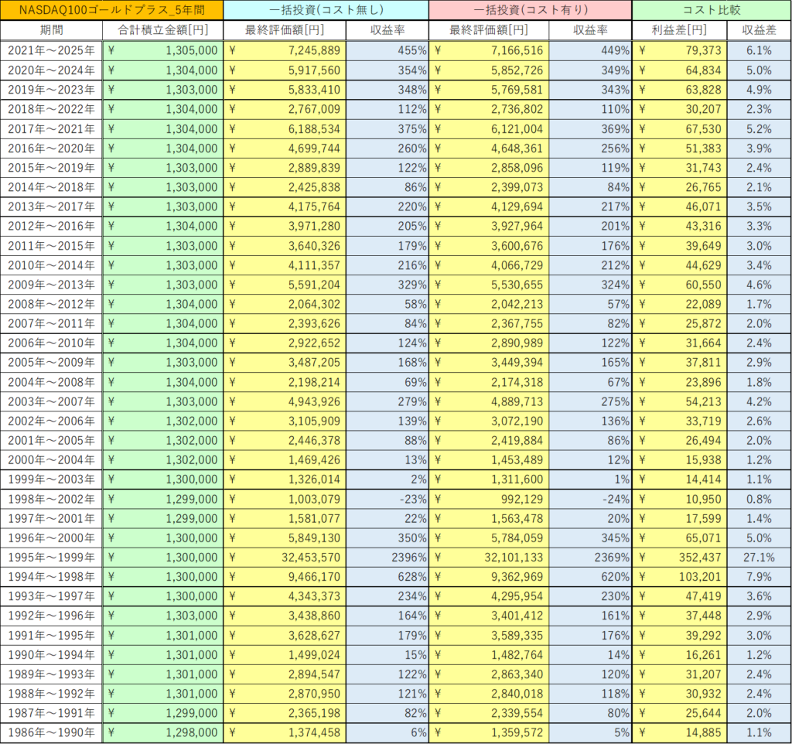Select the 利益差[円] column header
792x744 pixels.
pos(679,30)
